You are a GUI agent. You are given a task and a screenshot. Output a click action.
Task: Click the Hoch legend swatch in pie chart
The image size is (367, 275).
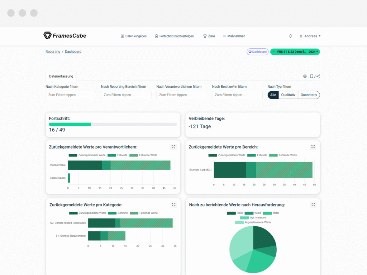pos(231,213)
